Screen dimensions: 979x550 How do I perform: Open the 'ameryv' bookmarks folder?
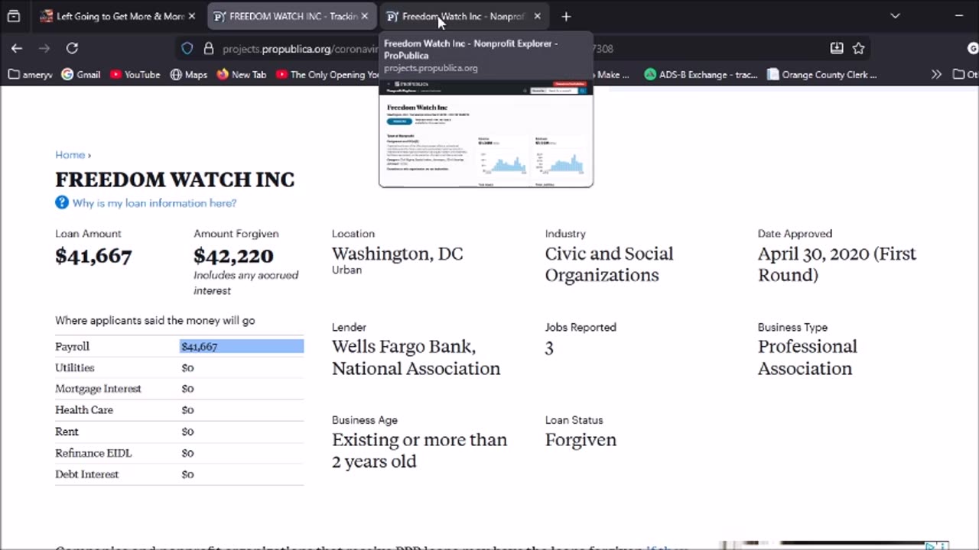coord(31,75)
